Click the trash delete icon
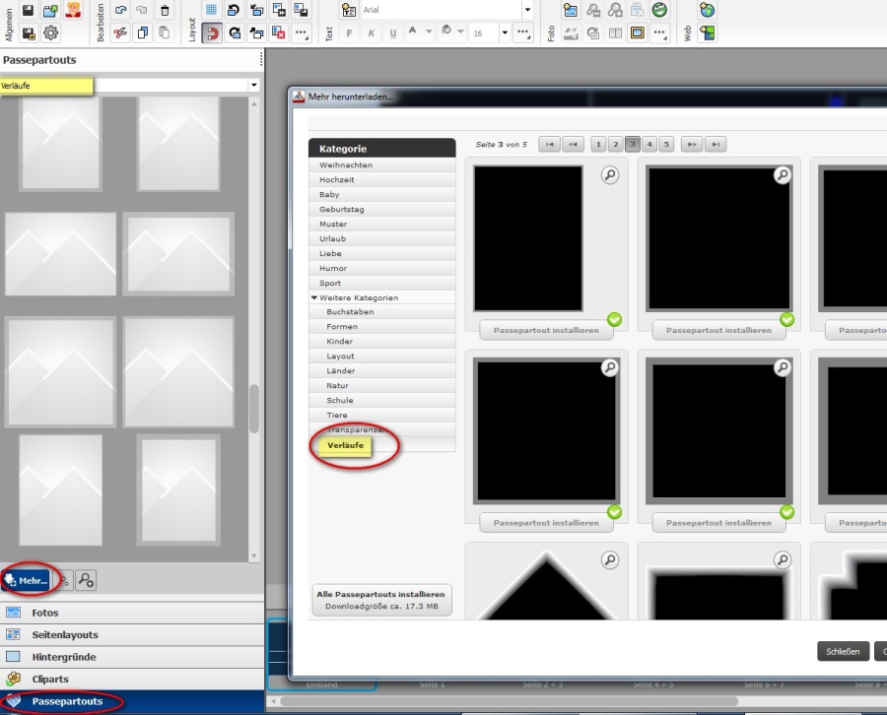The image size is (887, 715). point(166,11)
